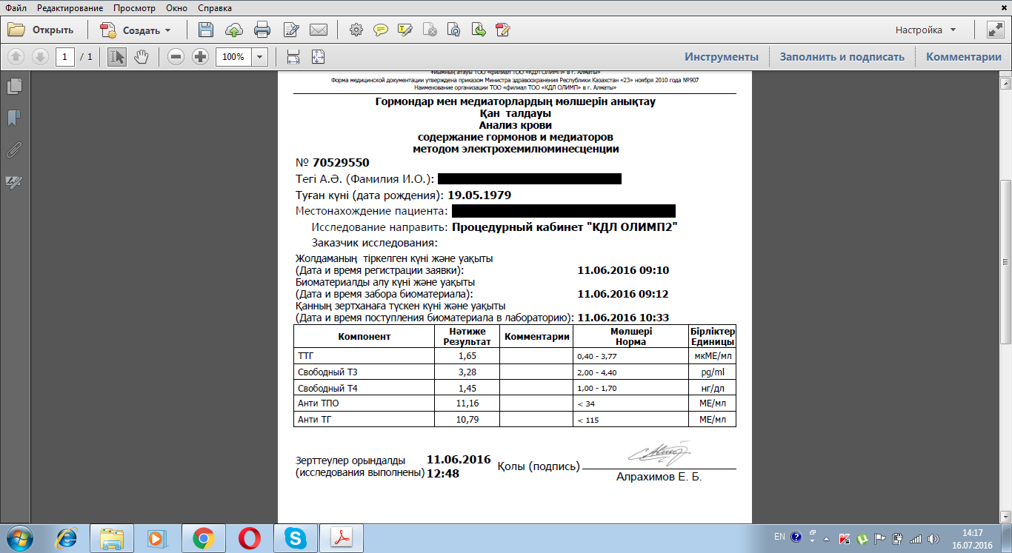Open the Инструменты pane
Screen dimensions: 1012x553
coord(721,57)
